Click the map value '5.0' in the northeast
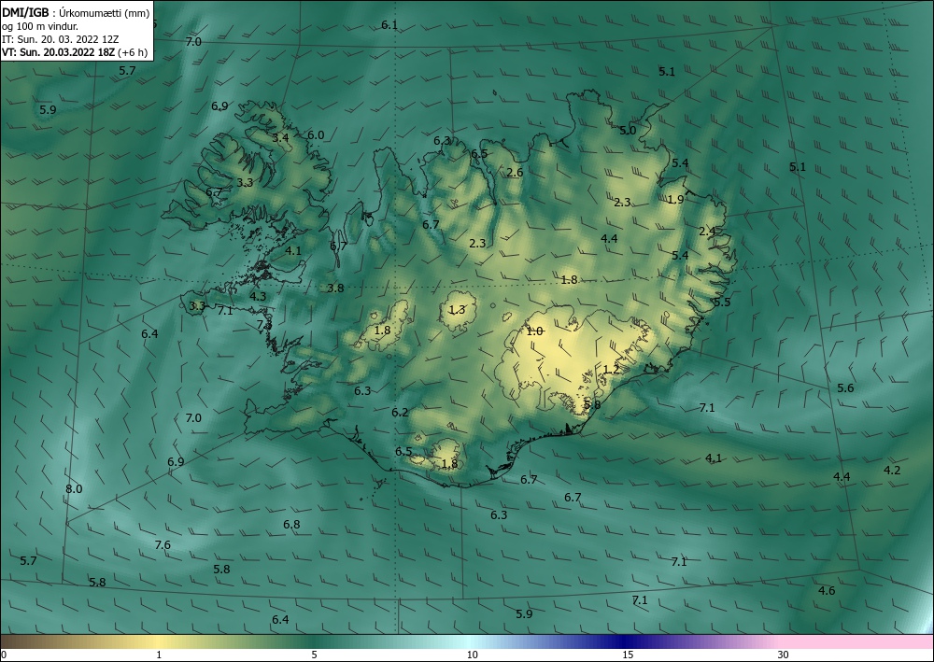The width and height of the screenshot is (934, 662). tap(628, 131)
